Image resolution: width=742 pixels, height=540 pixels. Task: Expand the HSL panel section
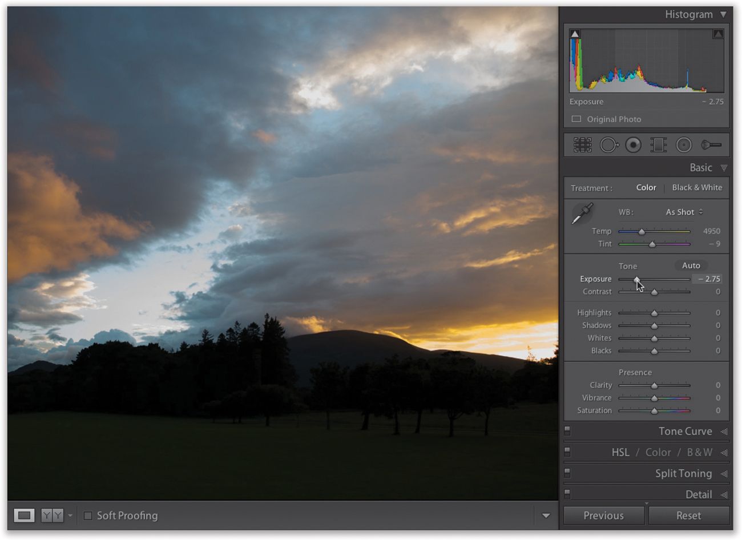(724, 453)
